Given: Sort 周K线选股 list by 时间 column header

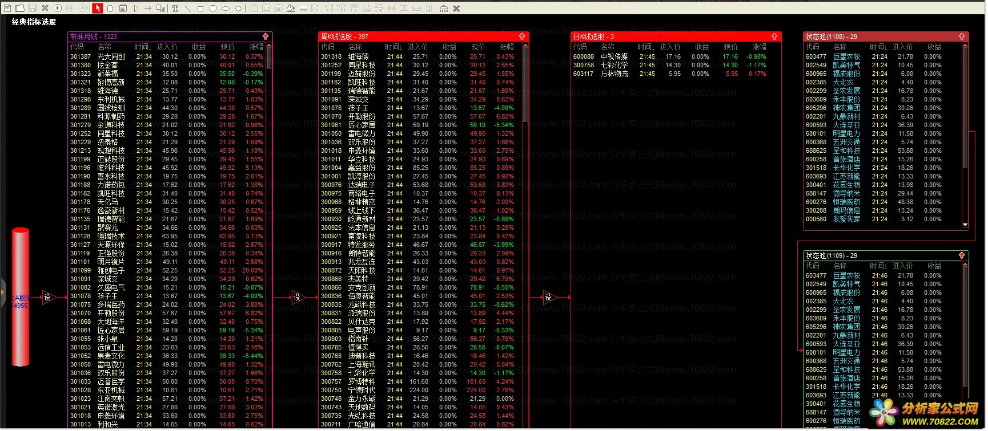Looking at the screenshot, I should point(393,47).
